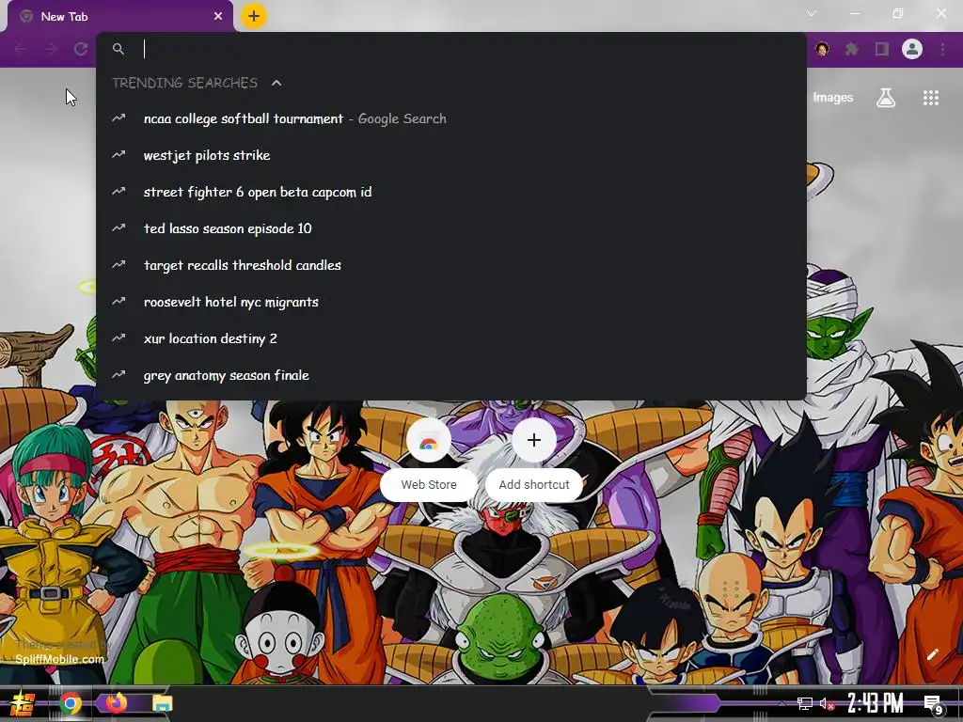Click the muted volume tray icon
Image resolution: width=963 pixels, height=722 pixels.
827,703
